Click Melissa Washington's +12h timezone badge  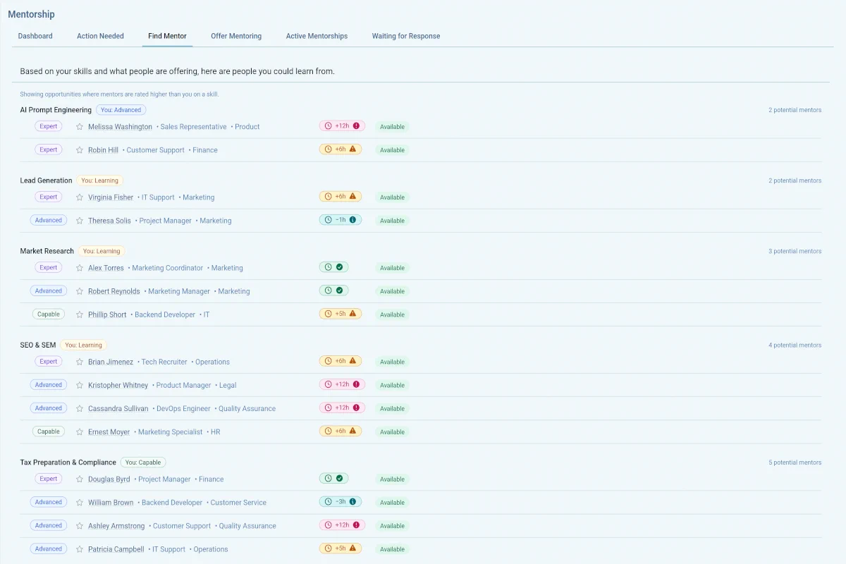click(341, 126)
